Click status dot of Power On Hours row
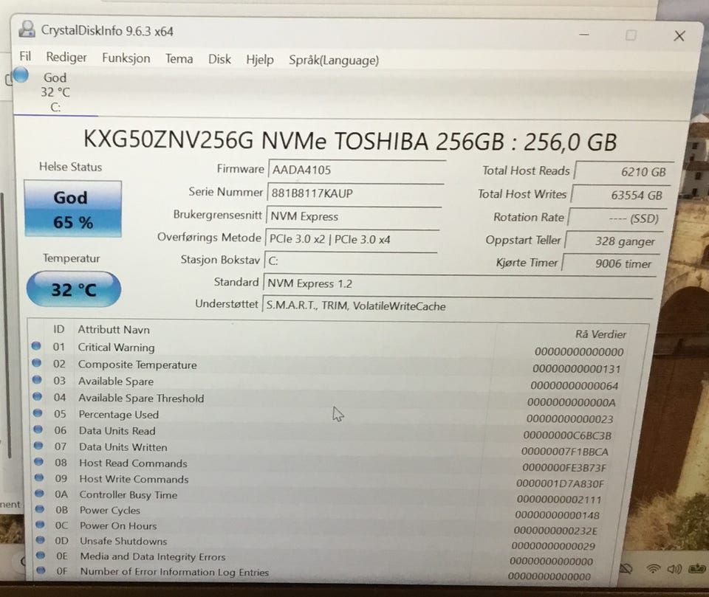709x597 pixels. coord(40,524)
